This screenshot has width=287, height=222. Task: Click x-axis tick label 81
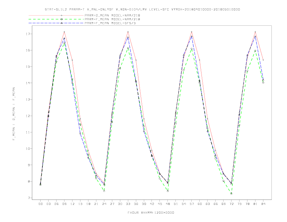[x=255, y=204]
